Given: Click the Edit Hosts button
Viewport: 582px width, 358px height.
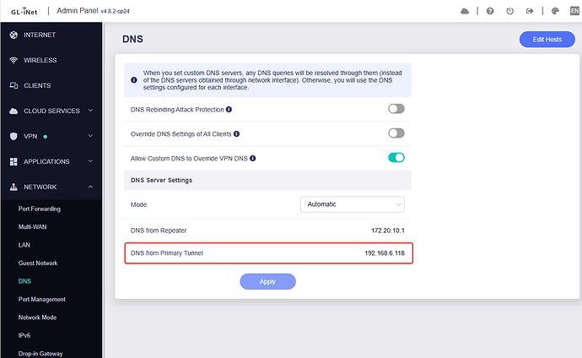Looking at the screenshot, I should click(x=547, y=40).
